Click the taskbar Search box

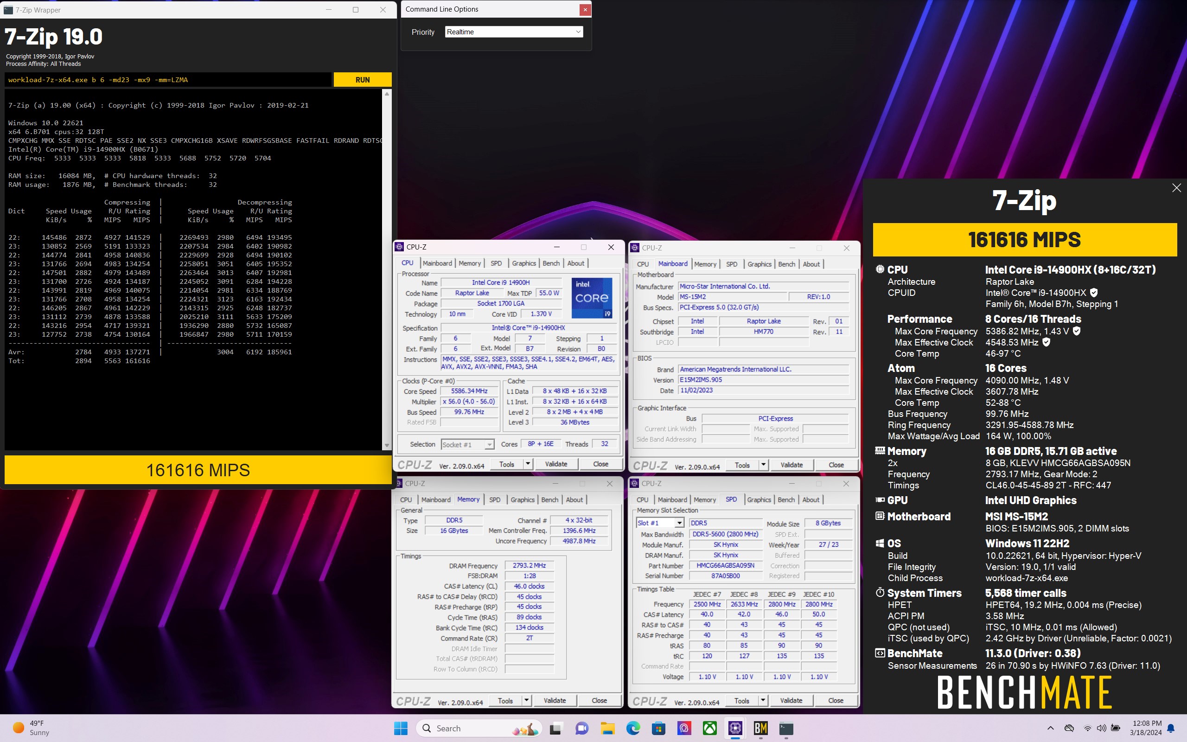479,728
